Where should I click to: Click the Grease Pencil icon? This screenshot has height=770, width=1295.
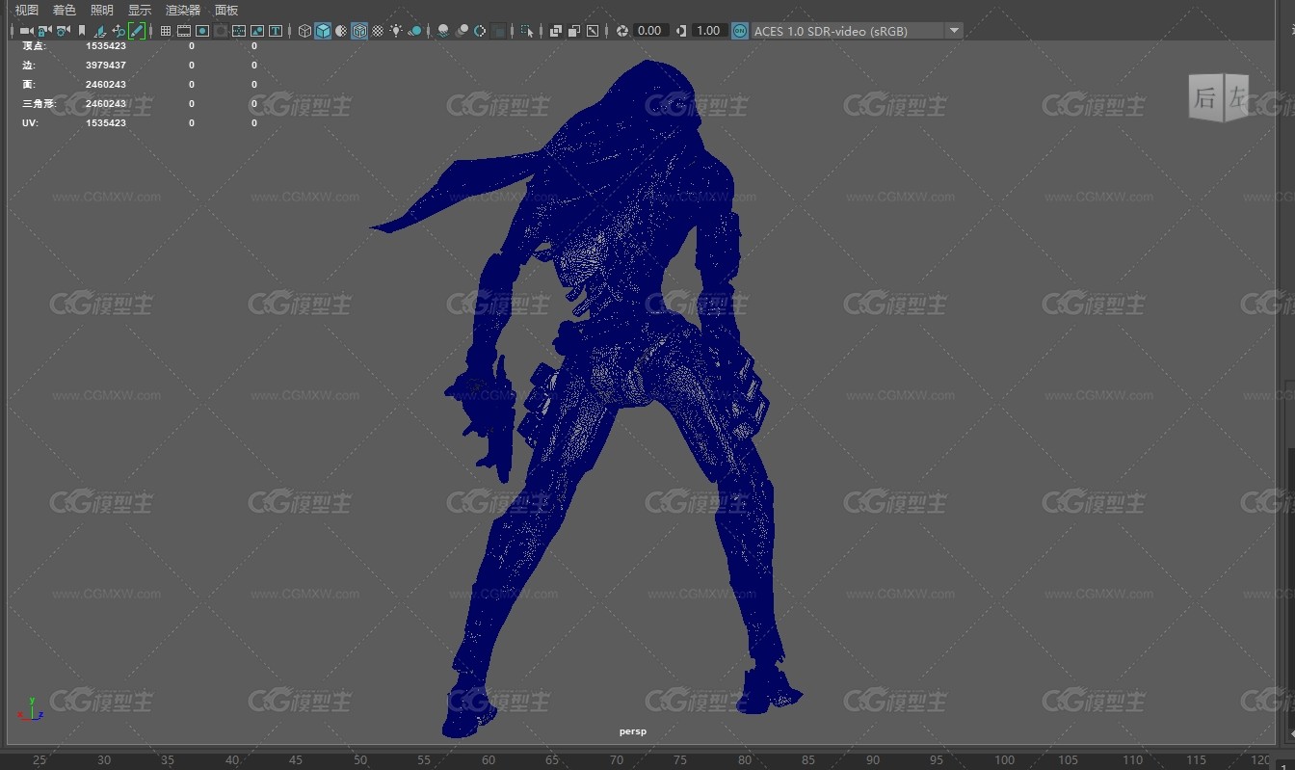point(137,31)
